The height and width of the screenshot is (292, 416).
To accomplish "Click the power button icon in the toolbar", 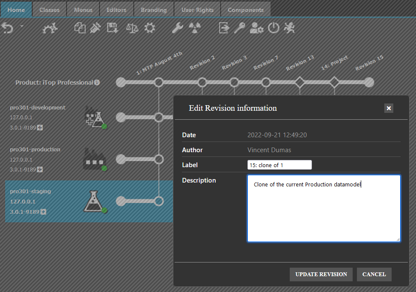I will pos(273,27).
